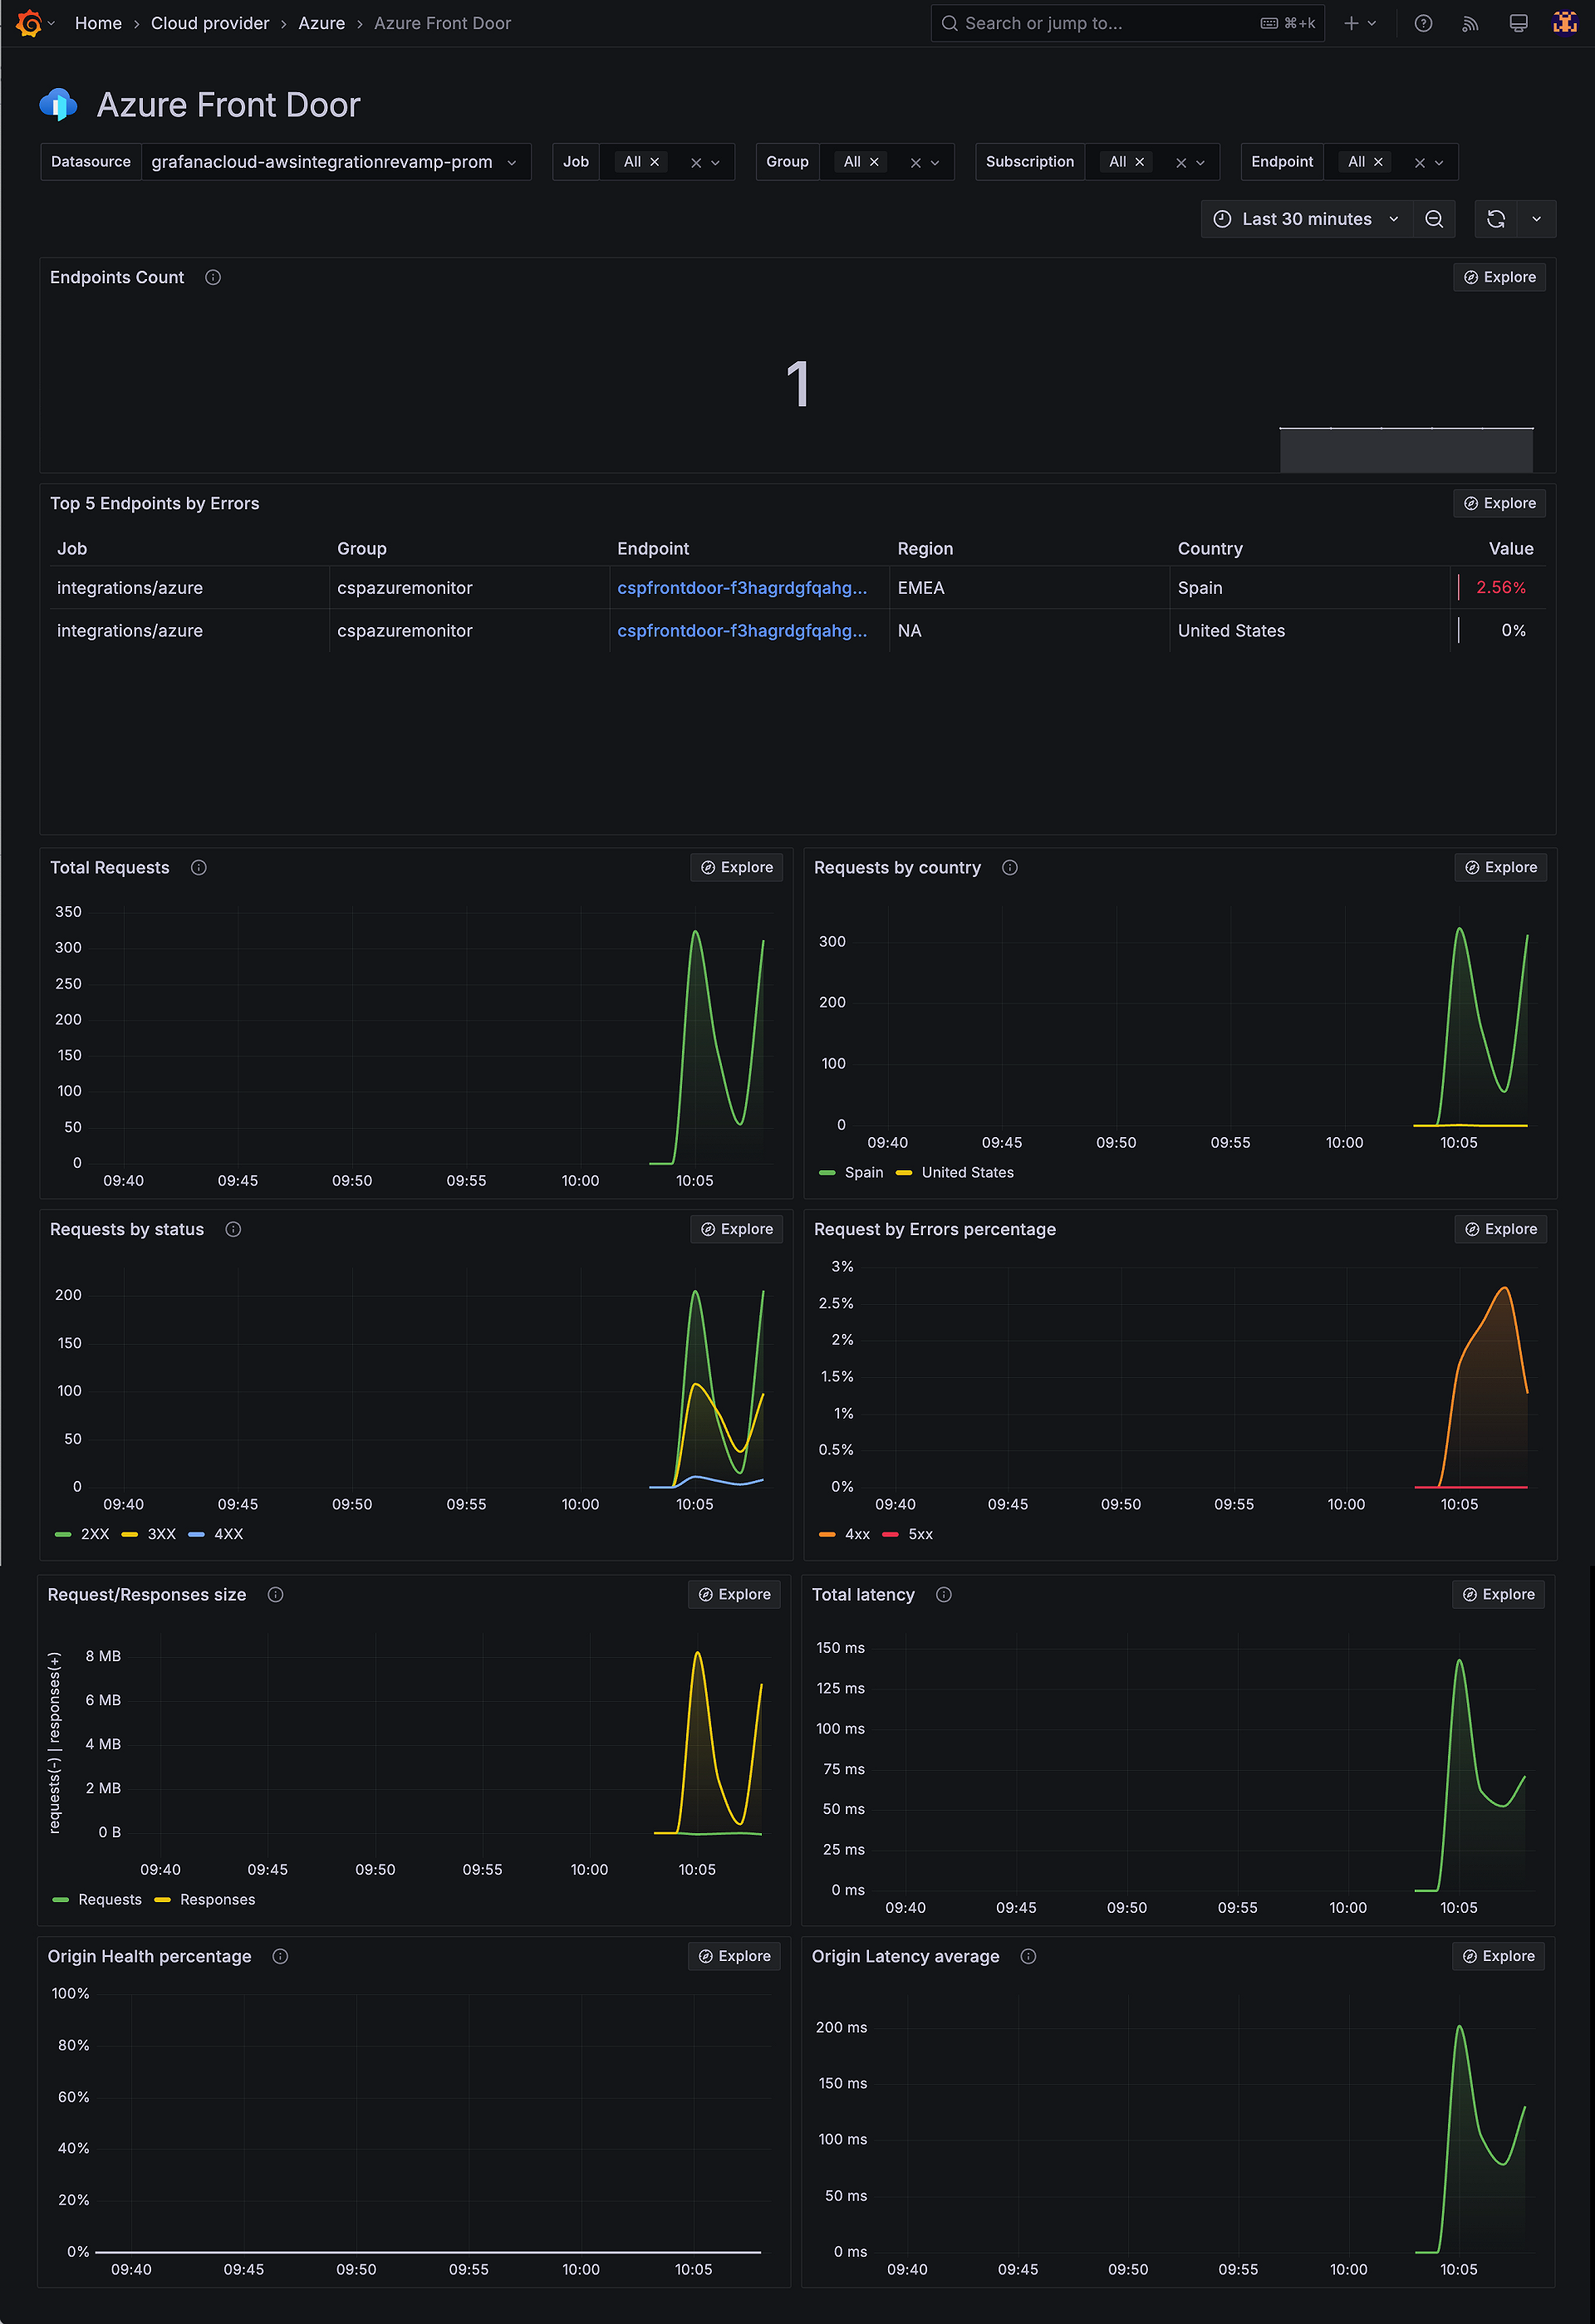Explore the Requests by country panel
This screenshot has width=1595, height=2324.
pyautogui.click(x=1500, y=867)
